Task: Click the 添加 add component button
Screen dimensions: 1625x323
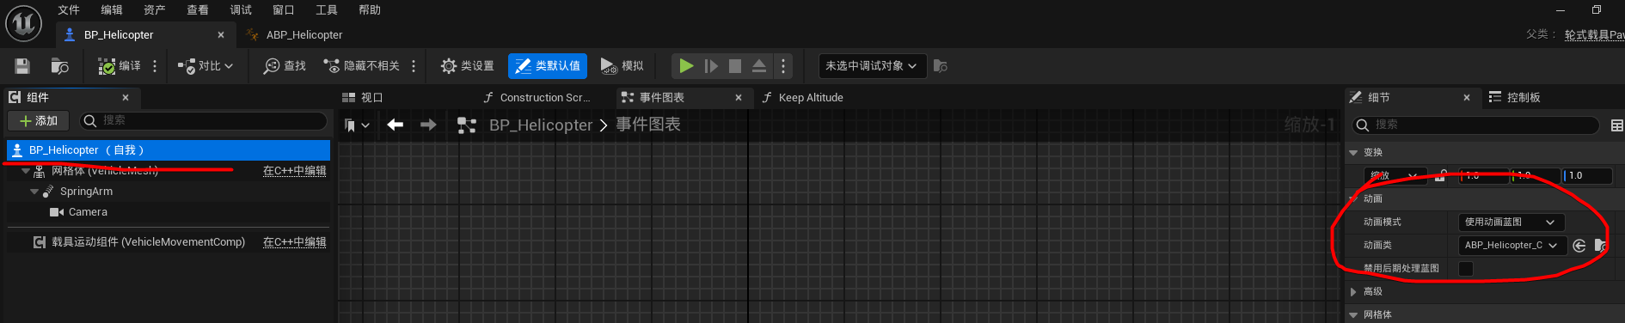Action: (39, 121)
